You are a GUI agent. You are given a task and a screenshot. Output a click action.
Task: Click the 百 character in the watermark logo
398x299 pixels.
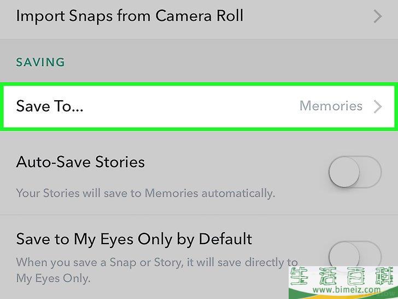[356, 277]
